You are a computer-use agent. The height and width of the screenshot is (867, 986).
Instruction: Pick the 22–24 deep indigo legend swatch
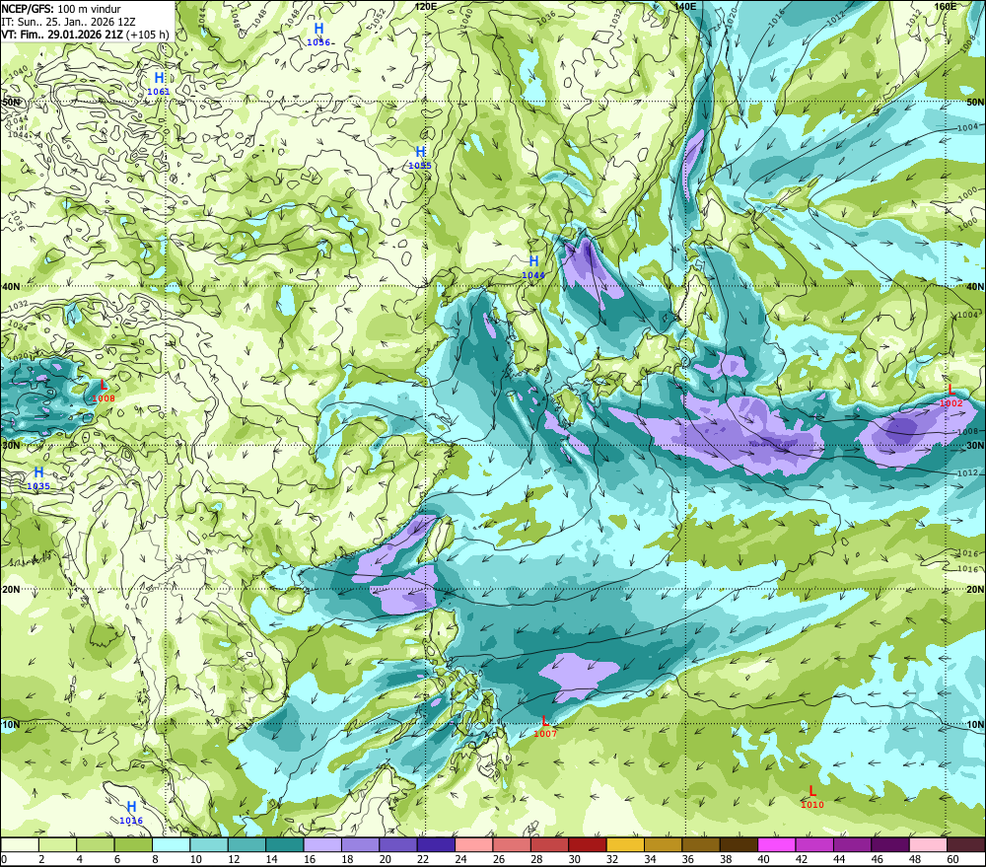(436, 844)
